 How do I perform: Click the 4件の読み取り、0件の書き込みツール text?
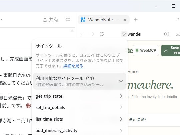pos(70,85)
